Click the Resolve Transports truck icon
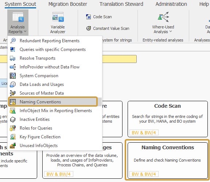 (13, 58)
